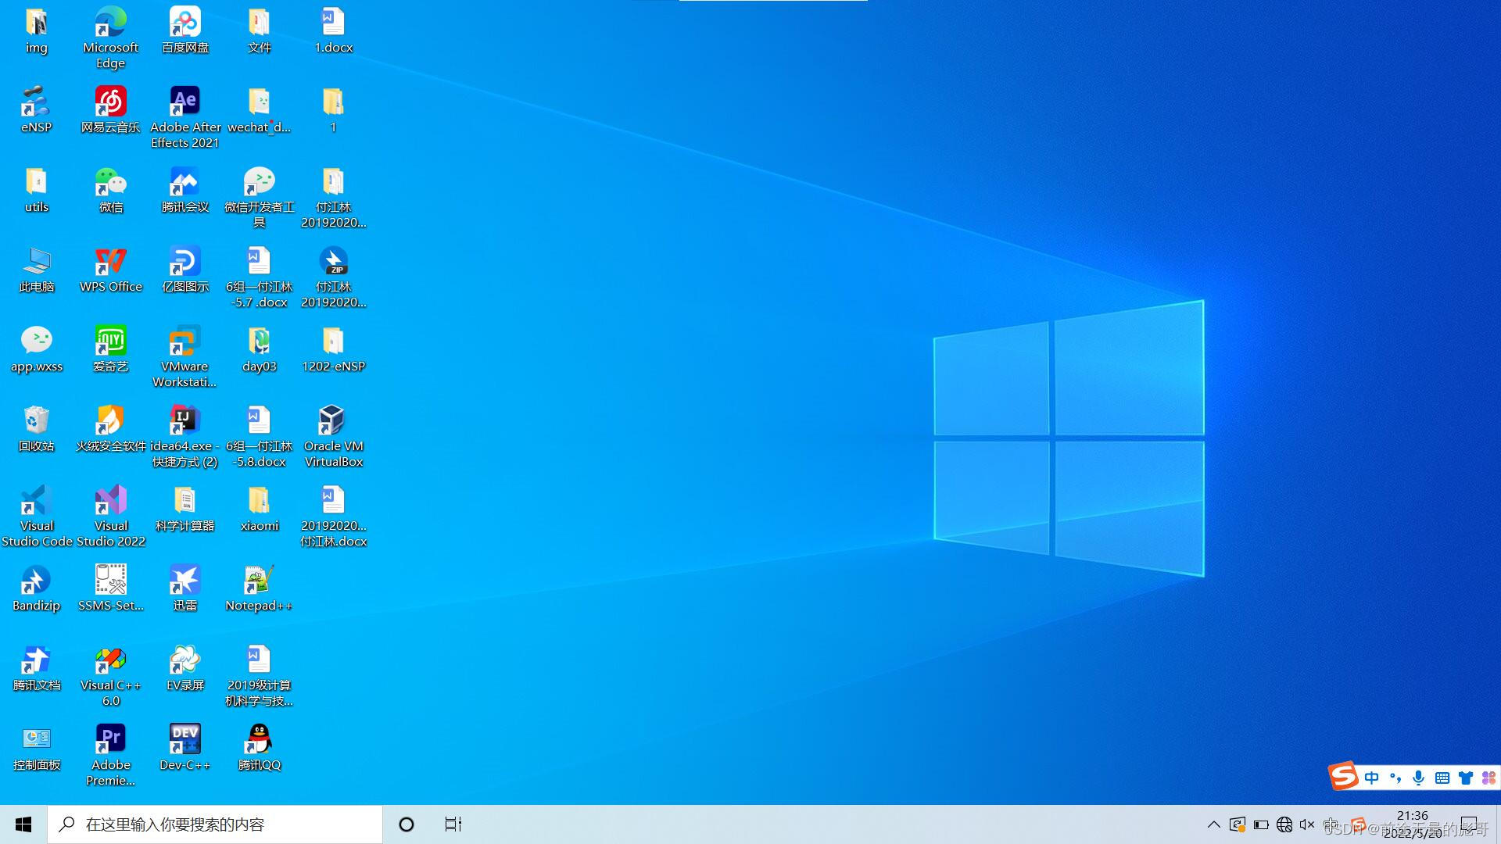The width and height of the screenshot is (1501, 844).
Task: Open the Windows Start menu
Action: (x=23, y=824)
